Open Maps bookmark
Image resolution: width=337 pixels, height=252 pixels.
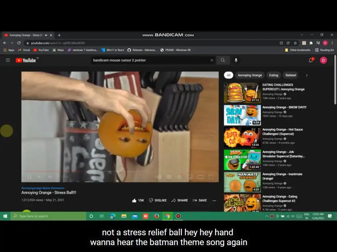[58, 50]
